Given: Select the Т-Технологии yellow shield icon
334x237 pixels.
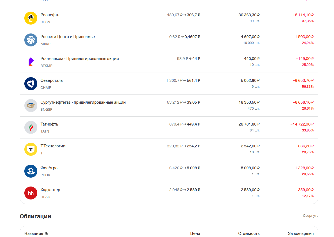Looking at the screenshot, I should tap(31, 149).
